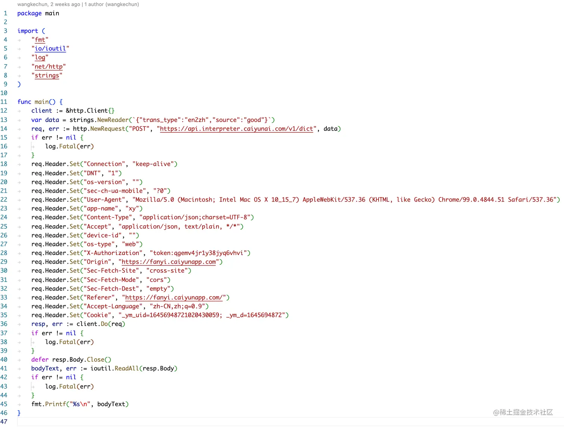The height and width of the screenshot is (427, 564).
Task: Click the 'import' keyword
Action: click(x=28, y=31)
